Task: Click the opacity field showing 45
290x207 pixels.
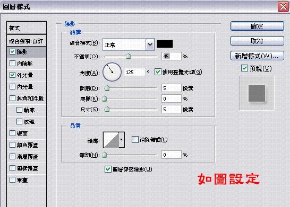Action: pos(172,56)
